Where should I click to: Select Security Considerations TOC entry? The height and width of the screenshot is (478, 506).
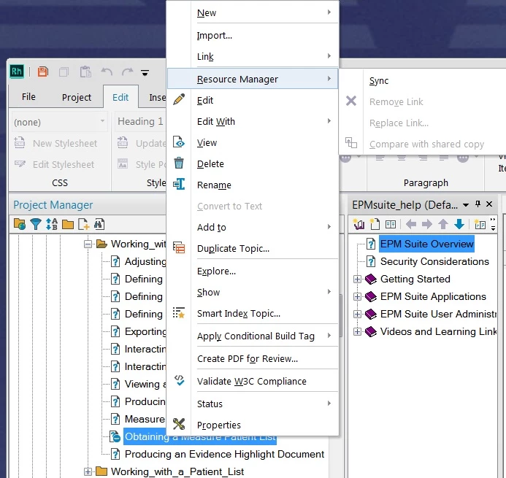[x=434, y=261]
